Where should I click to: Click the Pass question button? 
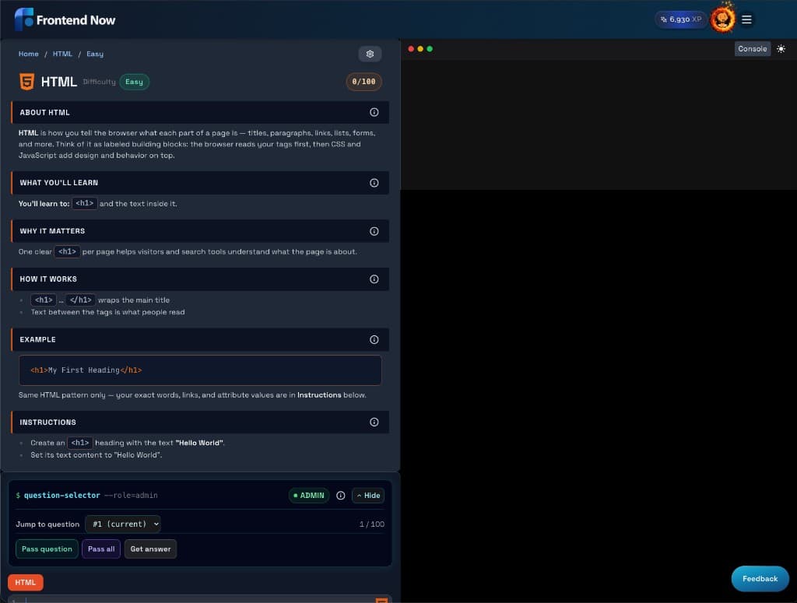pos(47,549)
